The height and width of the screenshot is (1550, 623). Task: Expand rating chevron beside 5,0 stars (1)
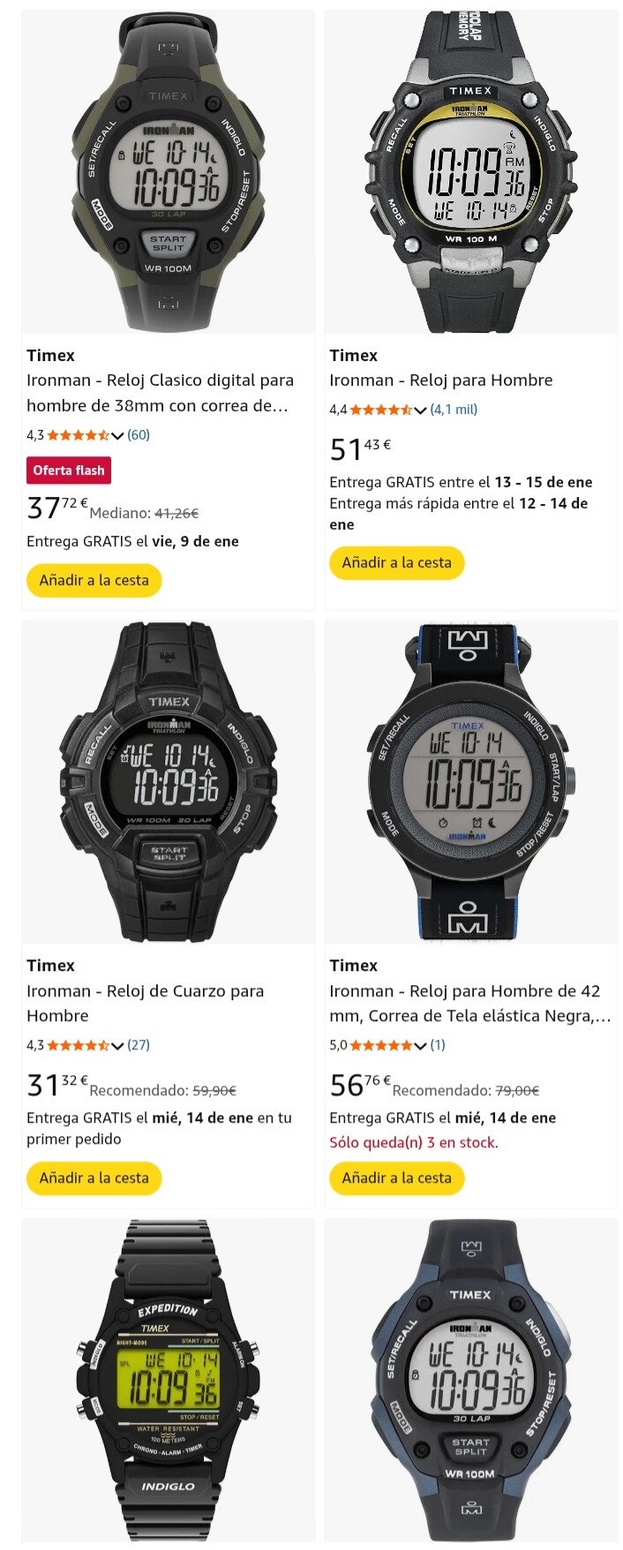click(420, 1045)
